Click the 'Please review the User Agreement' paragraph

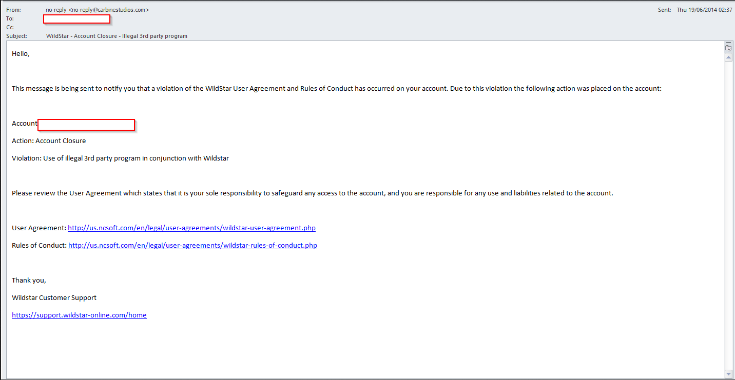(313, 193)
